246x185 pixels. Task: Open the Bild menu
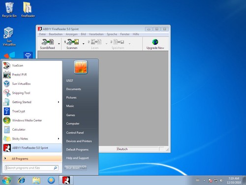[83, 34]
